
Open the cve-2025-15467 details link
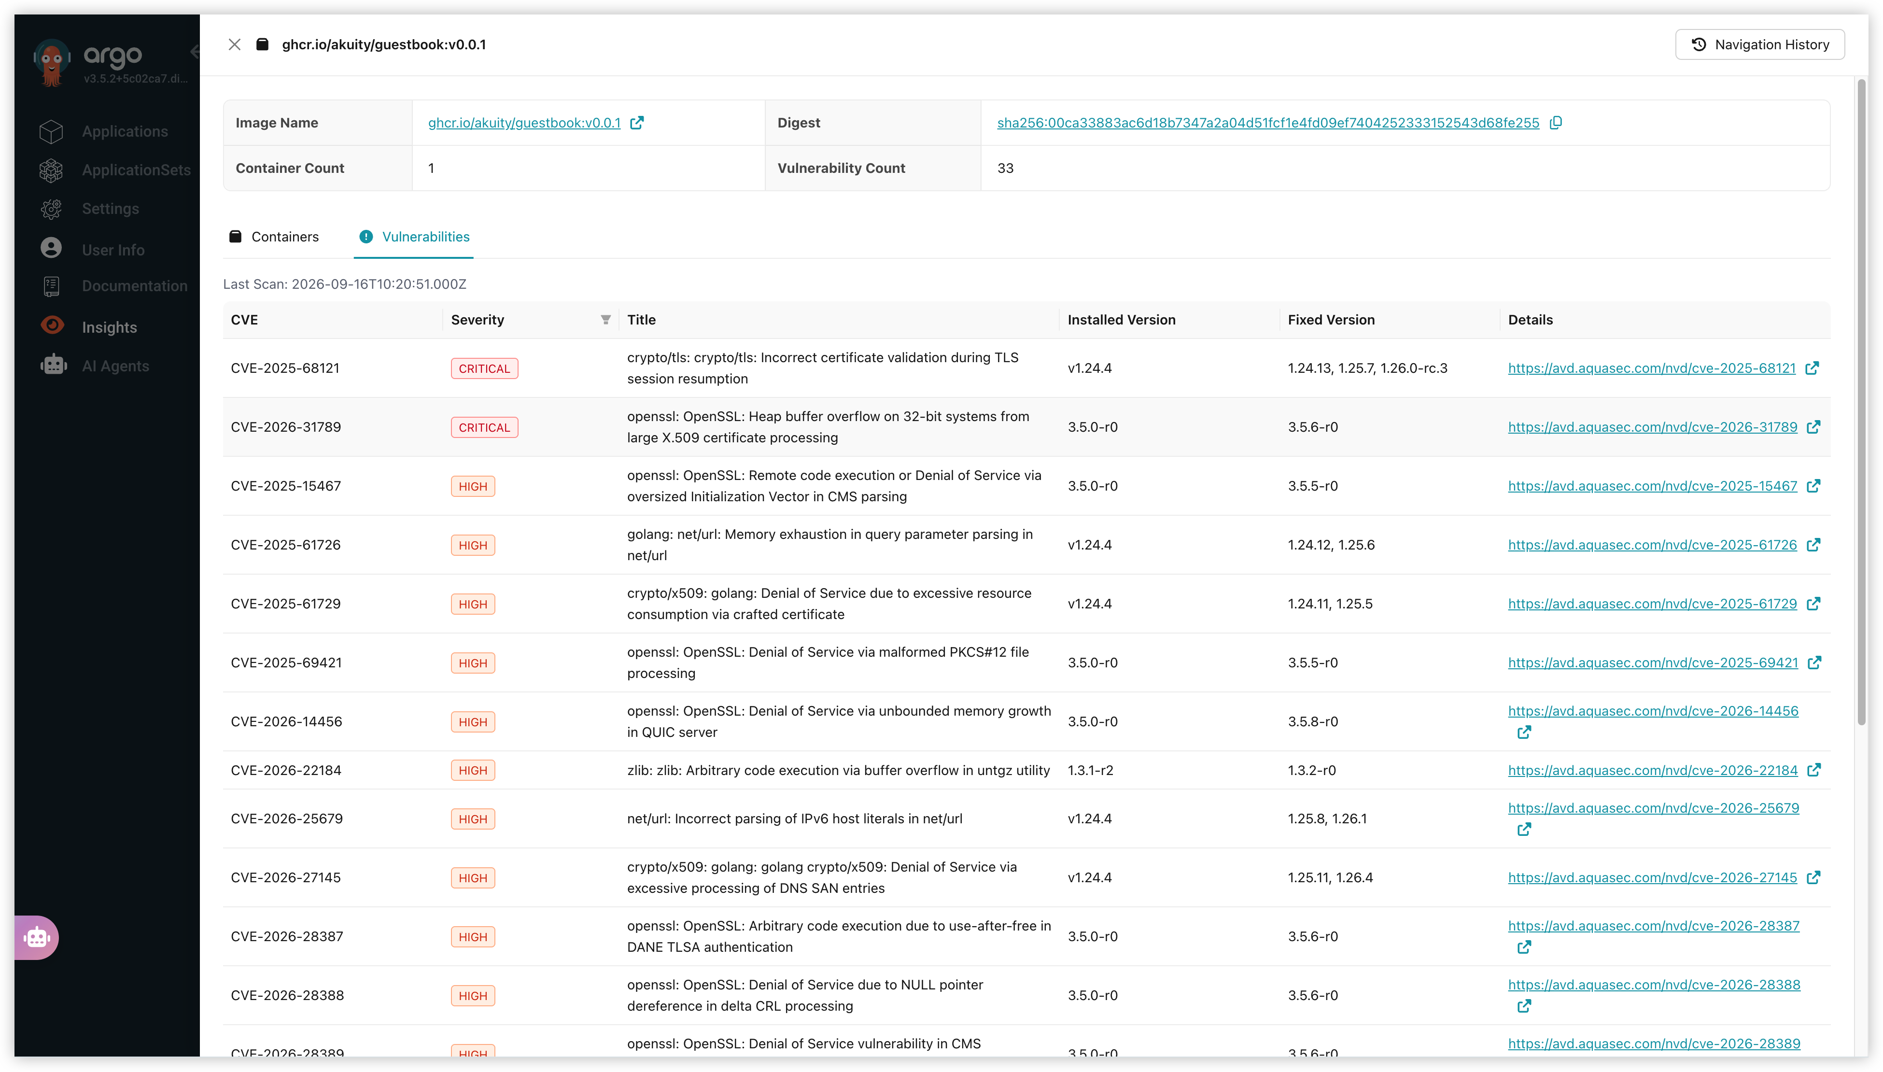(1652, 486)
